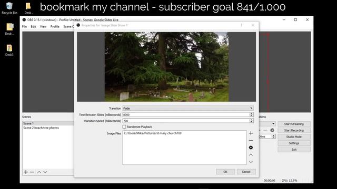Remove selected scene with minus icon

(x=32, y=172)
